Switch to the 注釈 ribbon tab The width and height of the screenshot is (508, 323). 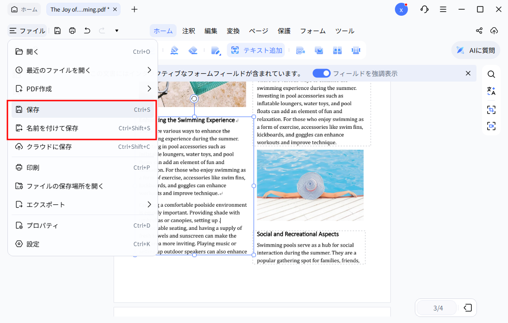189,31
